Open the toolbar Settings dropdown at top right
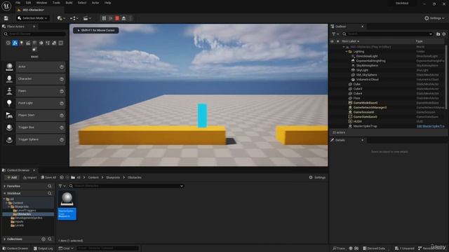The image size is (449, 252). [x=434, y=18]
